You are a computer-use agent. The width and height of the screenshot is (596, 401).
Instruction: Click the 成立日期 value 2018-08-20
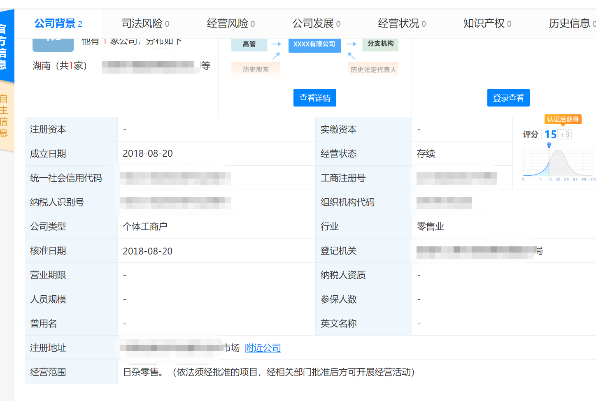pos(148,153)
